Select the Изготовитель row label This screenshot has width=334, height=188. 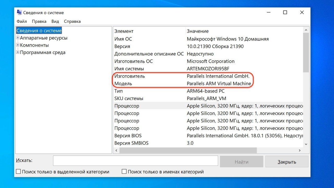point(129,76)
